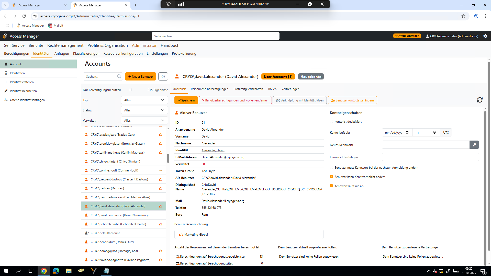The height and width of the screenshot is (276, 491).
Task: Click the password generator key icon
Action: [x=474, y=144]
